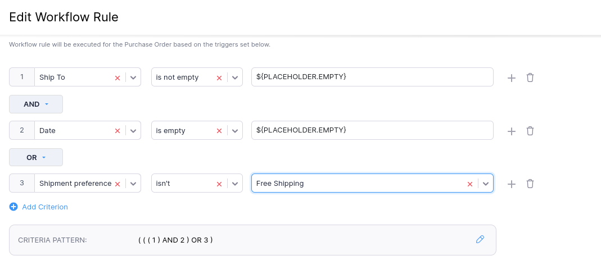Screen dimensions: 601x274
Task: Delete the Date criterion row
Action: (530, 131)
